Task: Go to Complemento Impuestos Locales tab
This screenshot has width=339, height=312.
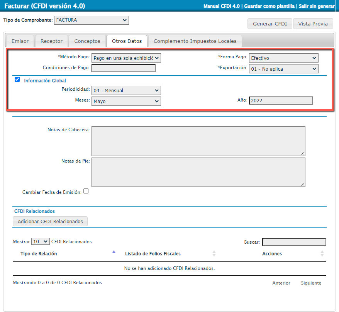Action: pos(195,41)
